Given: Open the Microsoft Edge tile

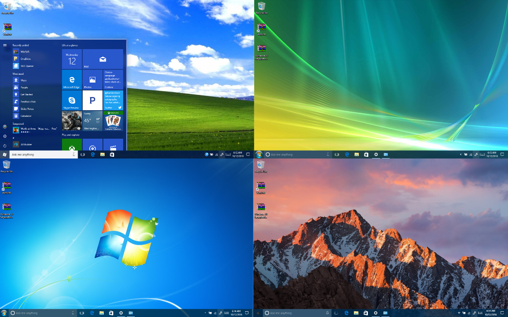Looking at the screenshot, I should coord(72,80).
